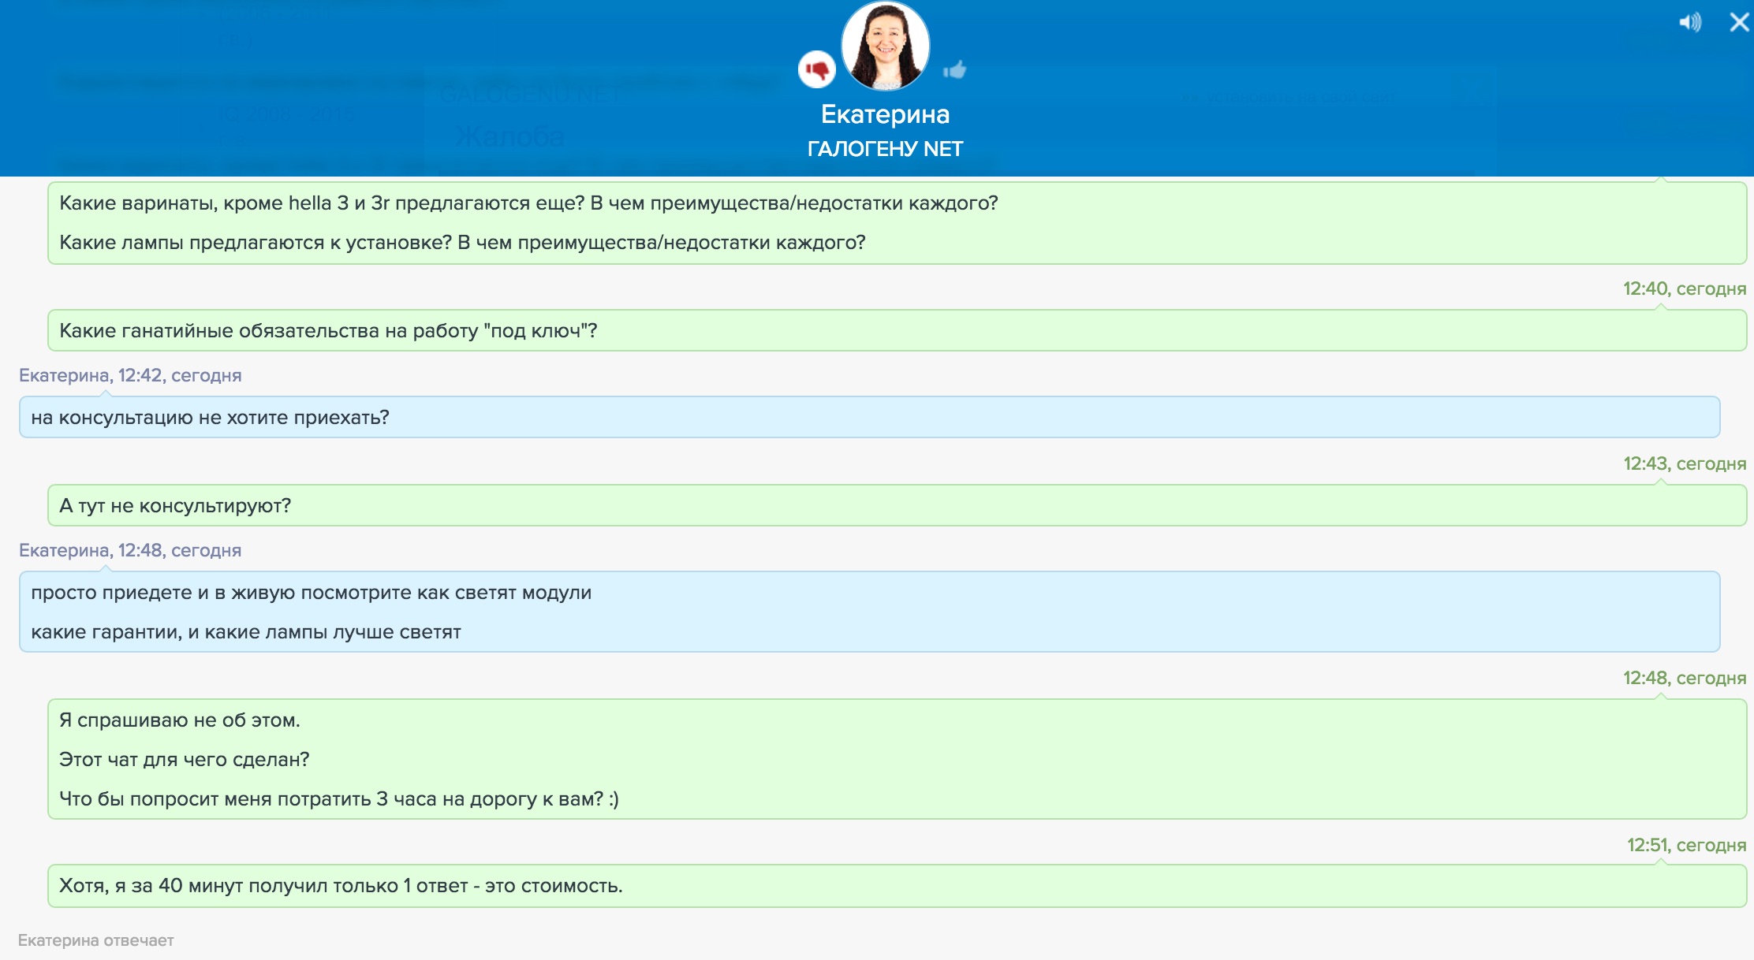This screenshot has height=960, width=1754.
Task: Click message about гарантийные обязательства под ключ
Action: pyautogui.click(x=328, y=331)
